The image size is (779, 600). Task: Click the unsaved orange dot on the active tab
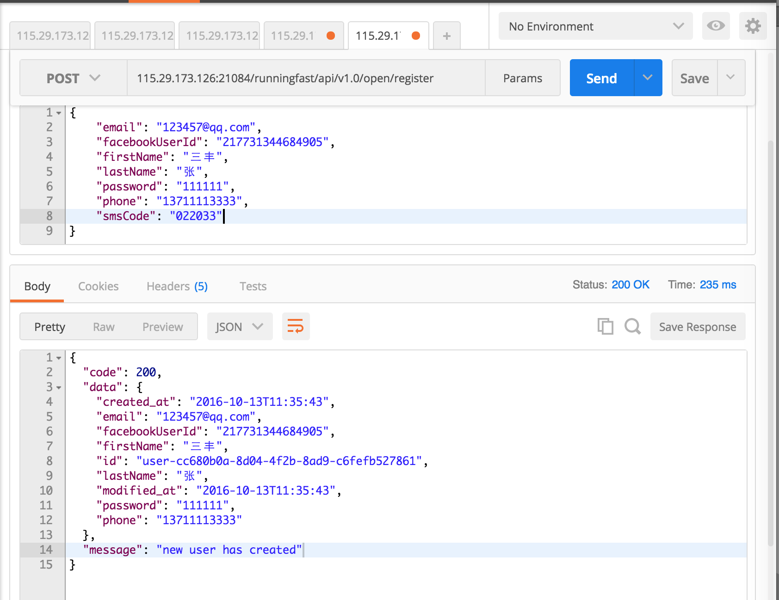tap(416, 36)
